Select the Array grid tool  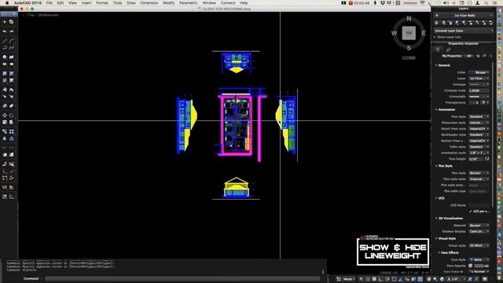12,131
